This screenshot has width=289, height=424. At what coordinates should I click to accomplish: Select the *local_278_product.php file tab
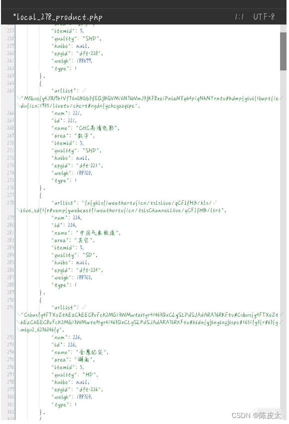pyautogui.click(x=57, y=17)
